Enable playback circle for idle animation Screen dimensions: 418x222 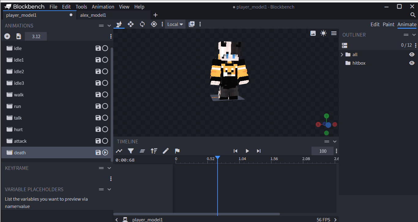click(105, 48)
